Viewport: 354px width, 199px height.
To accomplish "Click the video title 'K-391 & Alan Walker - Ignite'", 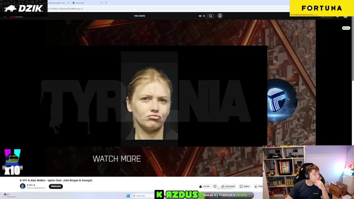I will click(x=56, y=180).
